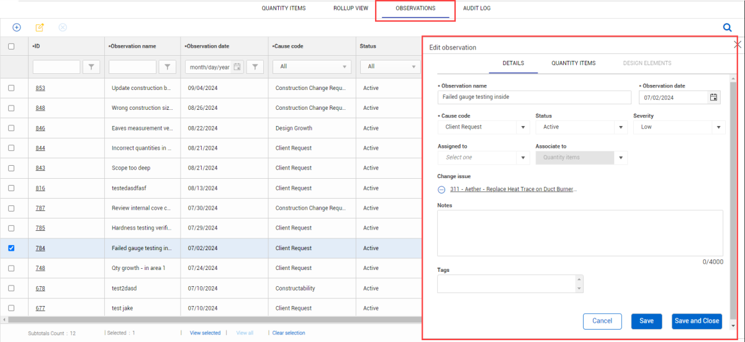Open filter options for Observation name column
The height and width of the screenshot is (342, 745).
click(x=168, y=67)
